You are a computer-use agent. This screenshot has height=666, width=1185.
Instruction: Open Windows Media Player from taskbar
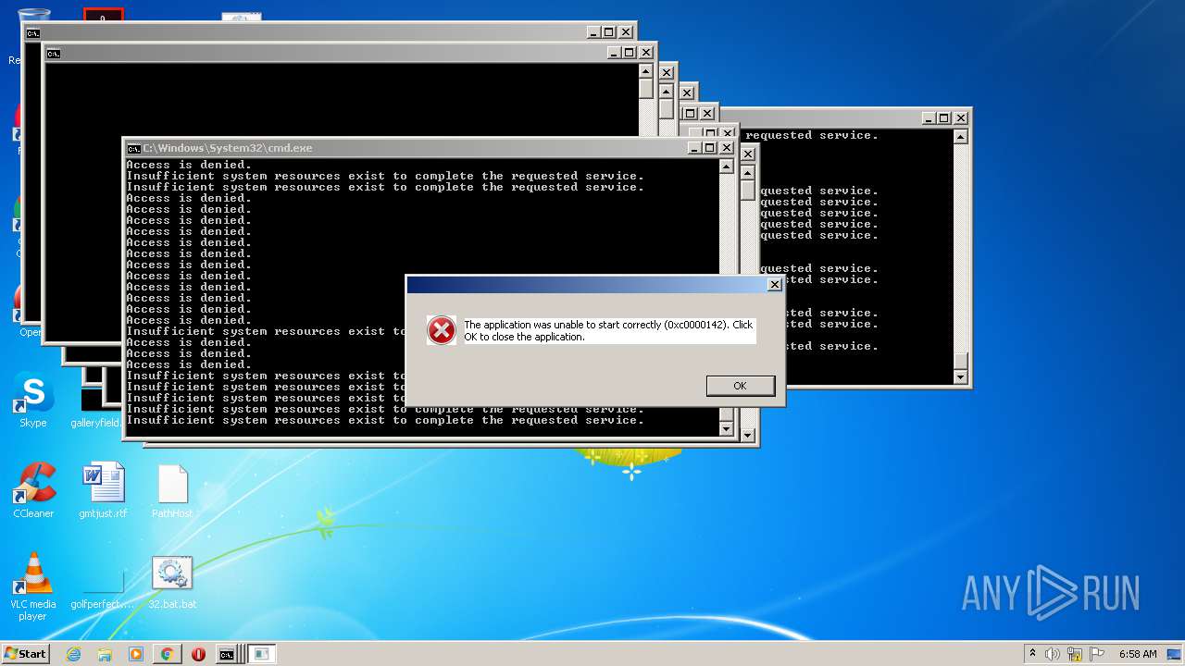coord(136,654)
